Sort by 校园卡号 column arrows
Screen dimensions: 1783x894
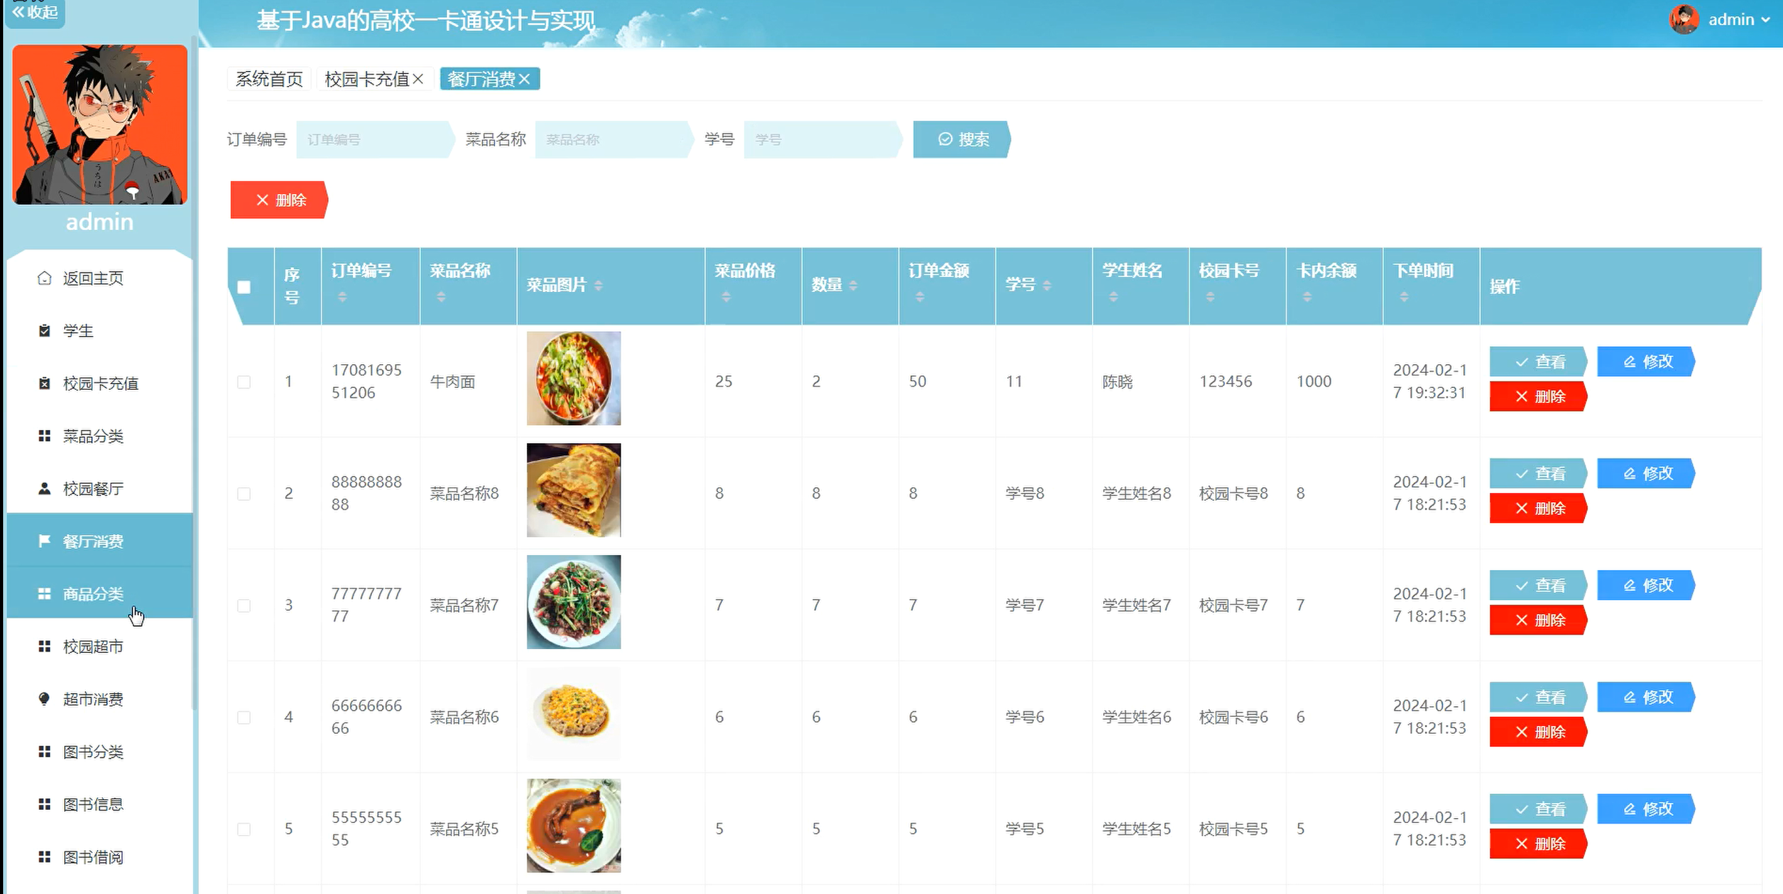1210,296
